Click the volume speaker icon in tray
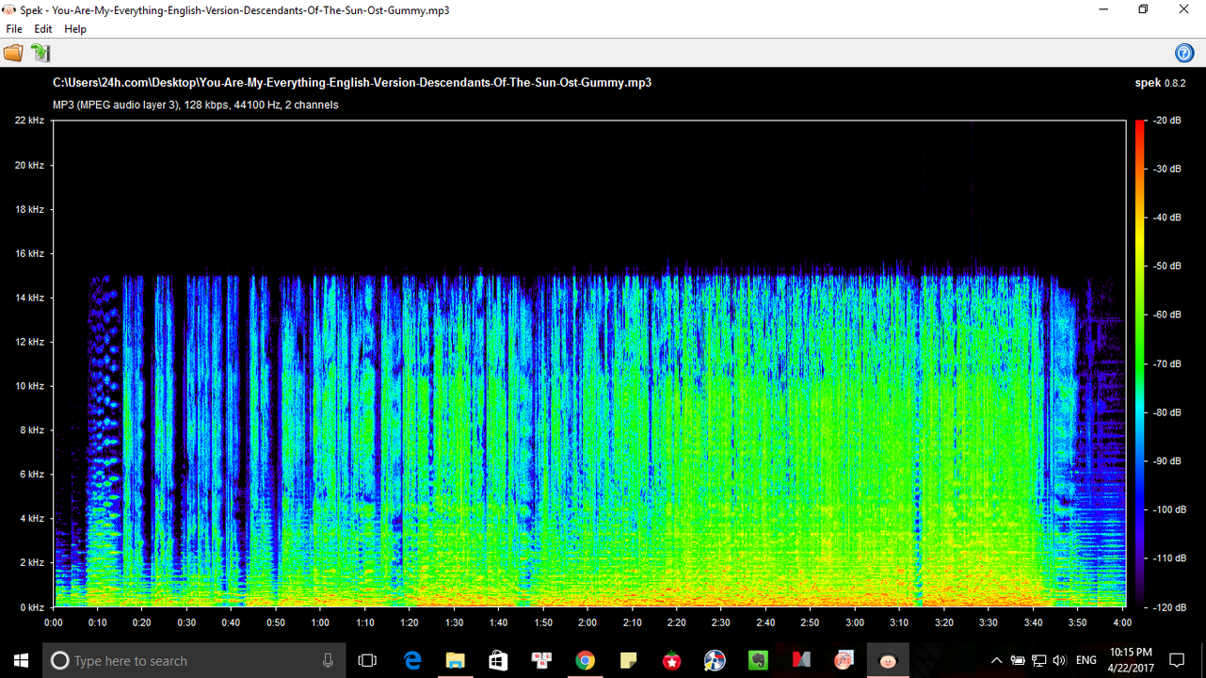Image resolution: width=1206 pixels, height=678 pixels. [x=1060, y=661]
